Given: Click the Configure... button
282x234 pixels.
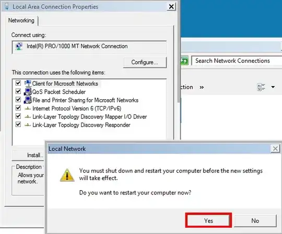Looking at the screenshot, I should [x=145, y=62].
